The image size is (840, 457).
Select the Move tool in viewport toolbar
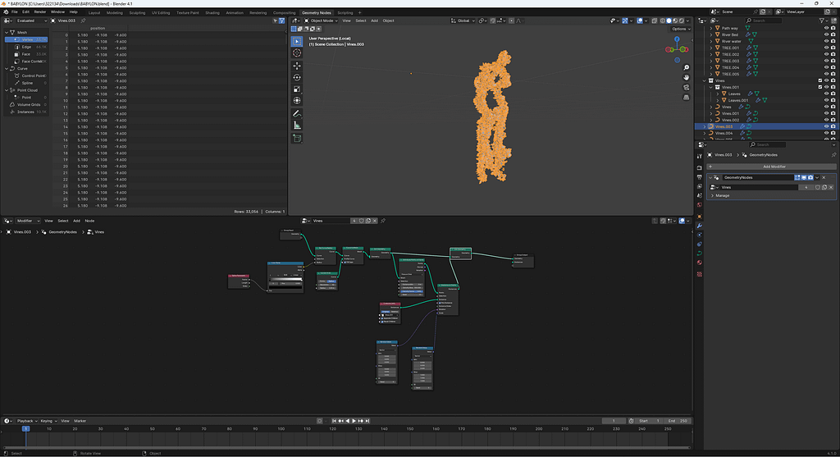(297, 65)
